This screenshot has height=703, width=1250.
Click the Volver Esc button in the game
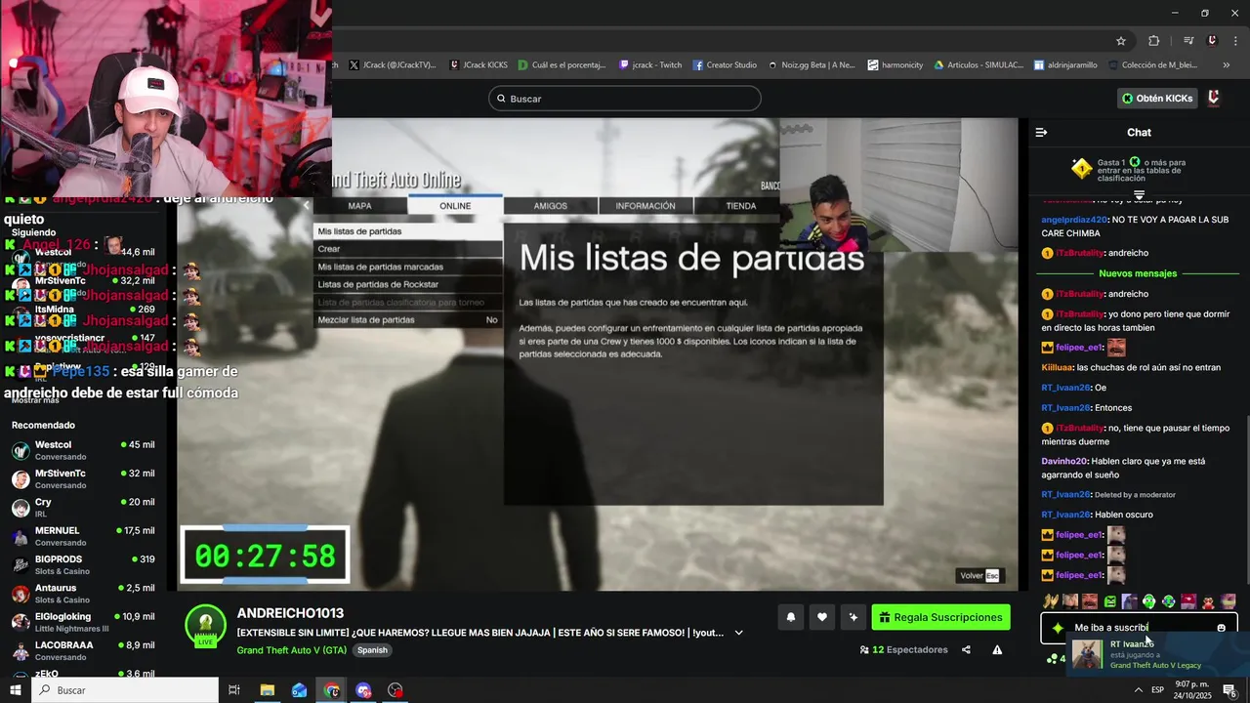pyautogui.click(x=979, y=575)
